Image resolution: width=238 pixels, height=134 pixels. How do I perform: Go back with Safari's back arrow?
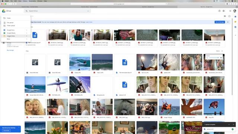(8, 4)
